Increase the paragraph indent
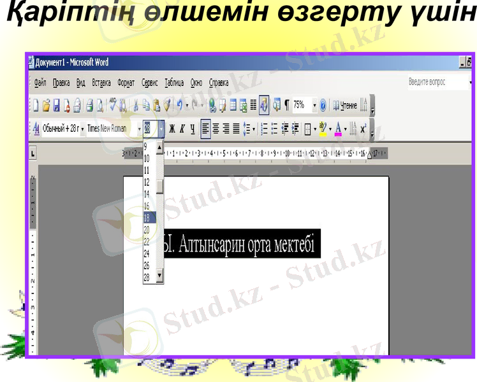Image resolution: width=477 pixels, height=382 pixels. [x=295, y=129]
